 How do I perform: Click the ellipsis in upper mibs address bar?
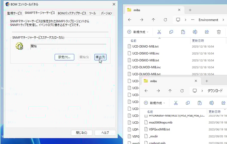click(193, 20)
